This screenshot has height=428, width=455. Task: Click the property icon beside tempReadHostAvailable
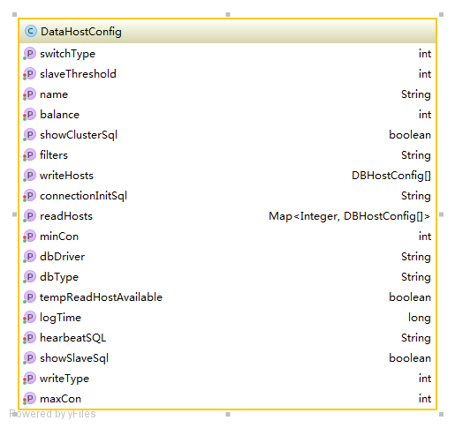pyautogui.click(x=29, y=297)
